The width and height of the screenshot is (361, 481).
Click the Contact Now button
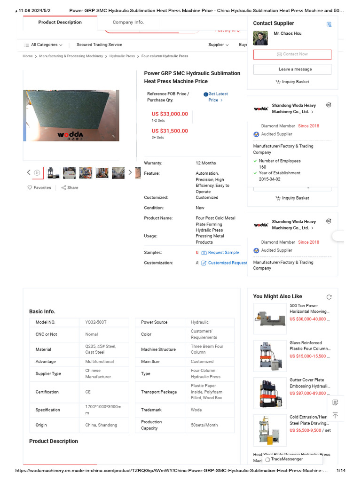point(292,54)
